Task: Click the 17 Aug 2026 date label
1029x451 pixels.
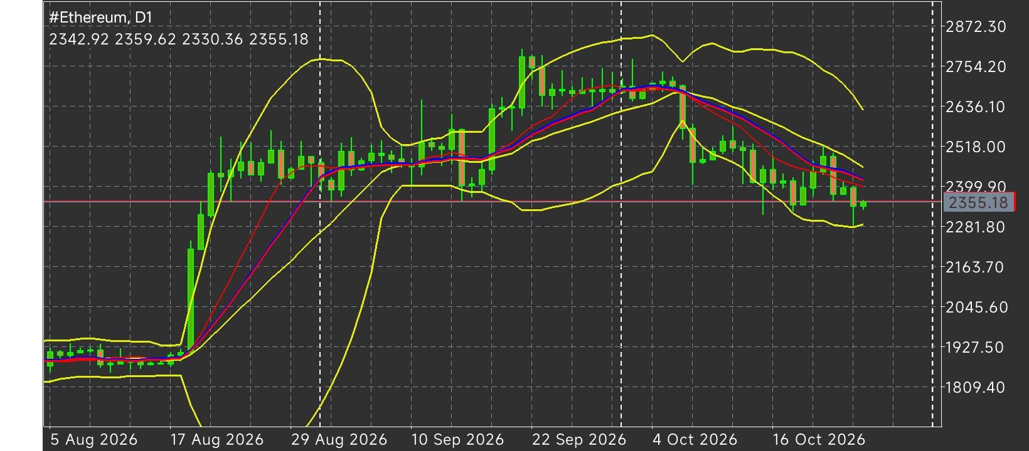Action: [217, 440]
